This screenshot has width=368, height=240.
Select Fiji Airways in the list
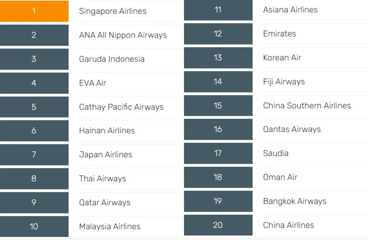pyautogui.click(x=284, y=82)
